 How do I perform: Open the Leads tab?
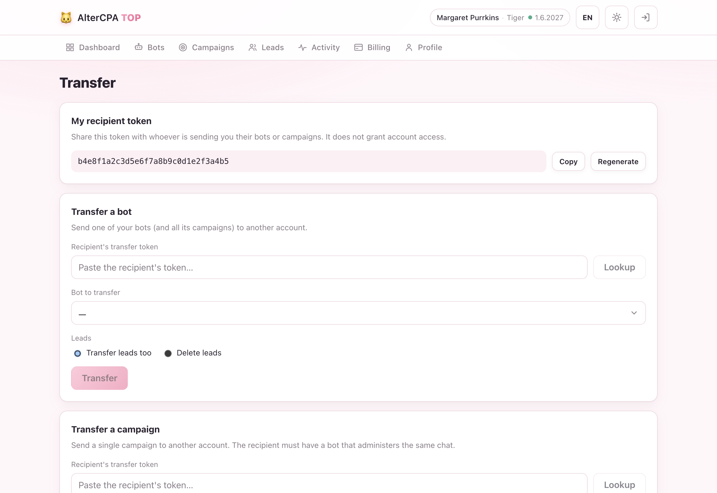click(x=266, y=47)
